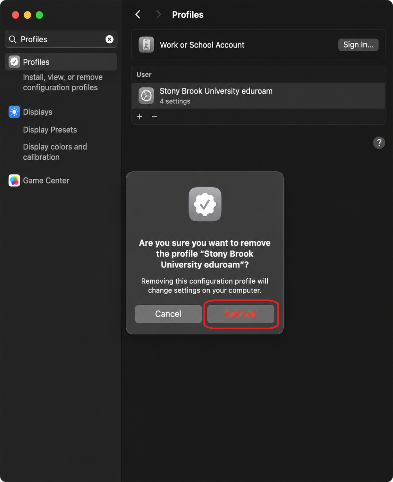Viewport: 393px width, 482px height.
Task: Clear the Profiles search field
Action: (x=109, y=39)
